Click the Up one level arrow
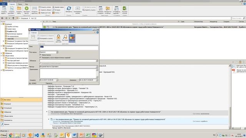 tap(13, 18)
